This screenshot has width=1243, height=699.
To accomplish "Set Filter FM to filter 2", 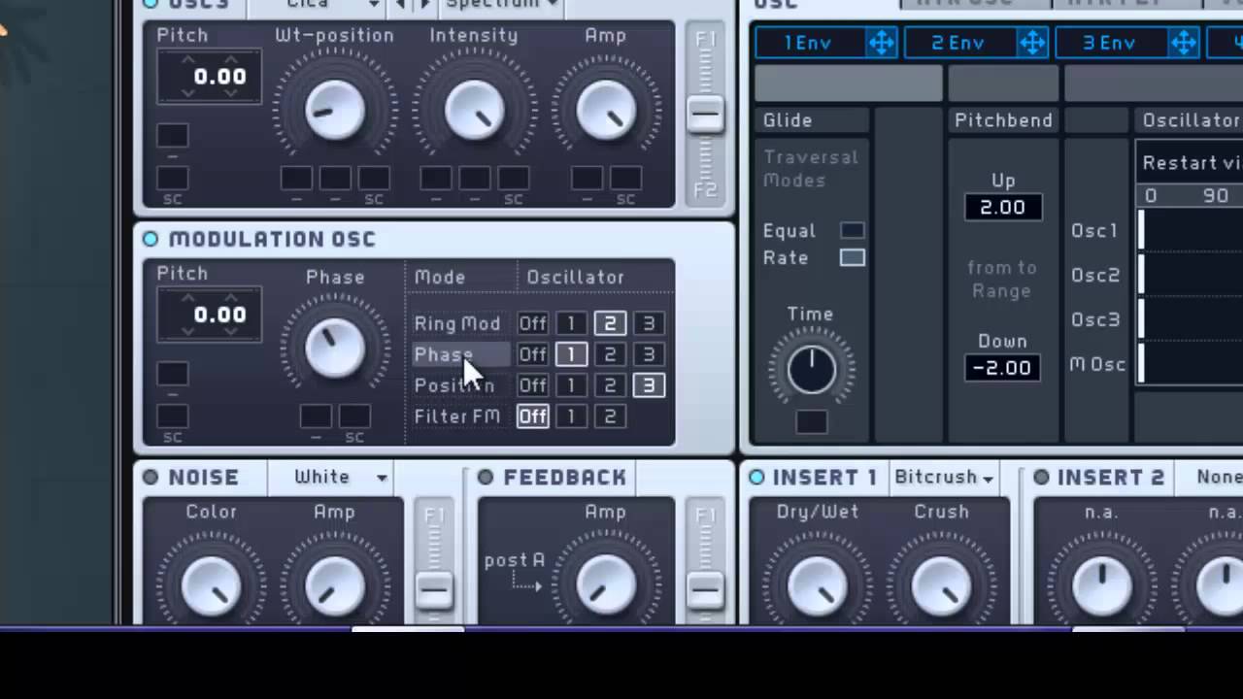I will pyautogui.click(x=610, y=416).
